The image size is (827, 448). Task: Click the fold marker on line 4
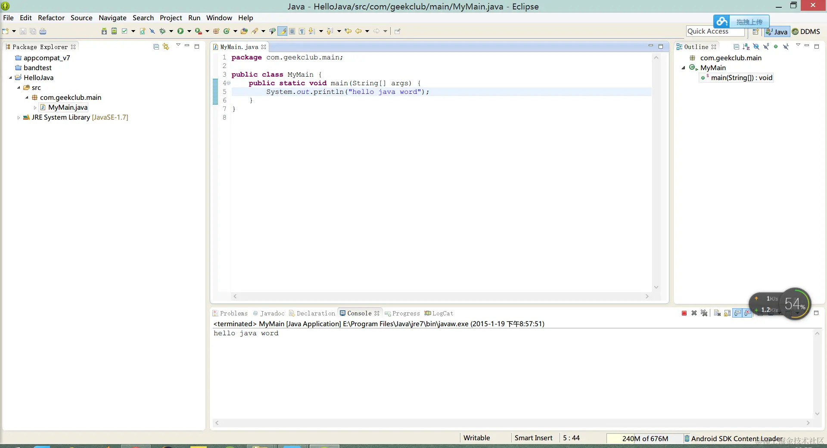pyautogui.click(x=229, y=83)
